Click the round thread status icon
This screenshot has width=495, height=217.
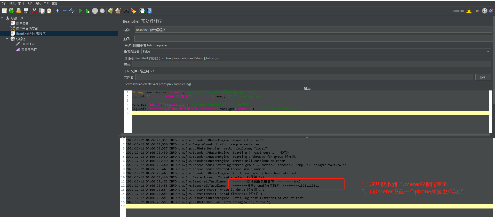pos(485,11)
